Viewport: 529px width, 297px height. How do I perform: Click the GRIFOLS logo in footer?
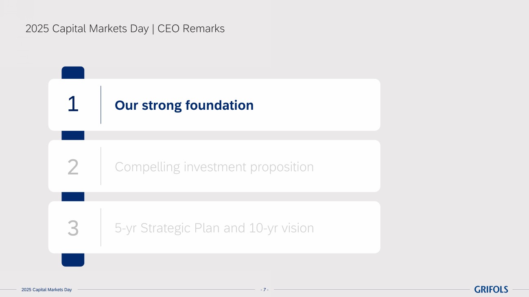coord(491,289)
